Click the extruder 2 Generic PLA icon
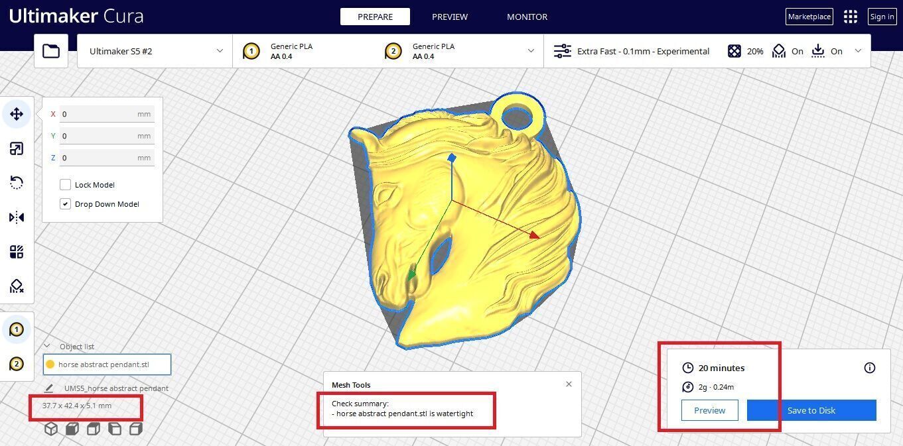 pos(393,51)
